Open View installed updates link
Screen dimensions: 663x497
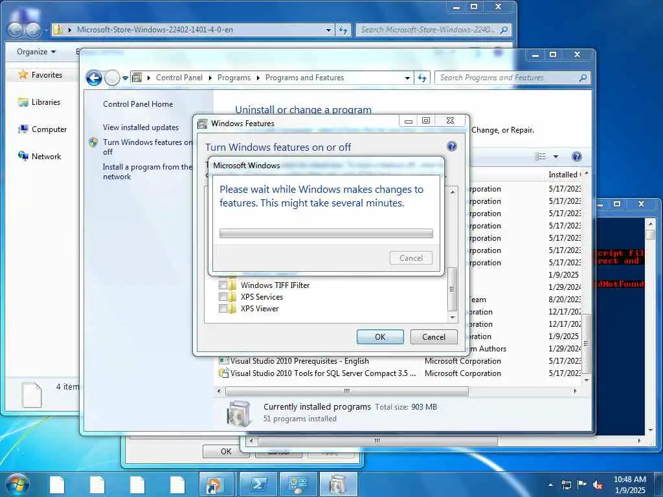140,127
